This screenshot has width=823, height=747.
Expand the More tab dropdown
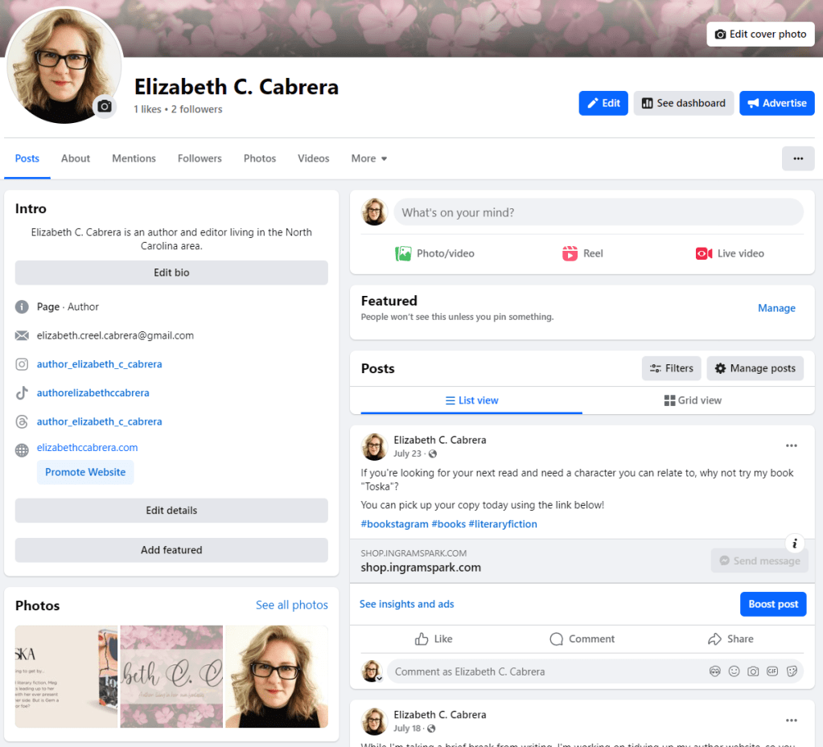tap(369, 158)
